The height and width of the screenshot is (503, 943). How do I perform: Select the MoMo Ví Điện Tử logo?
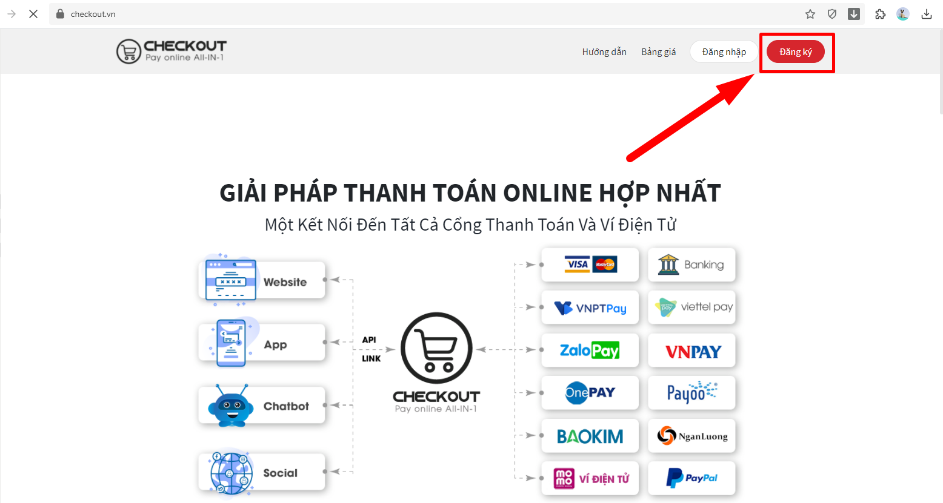(590, 478)
